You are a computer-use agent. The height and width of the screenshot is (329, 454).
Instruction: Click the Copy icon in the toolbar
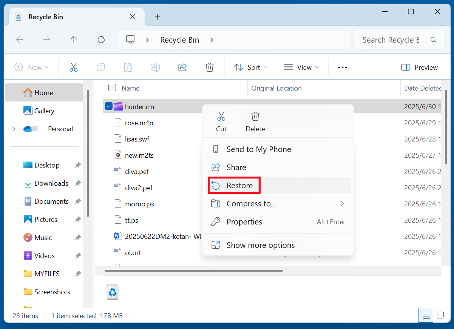point(100,67)
